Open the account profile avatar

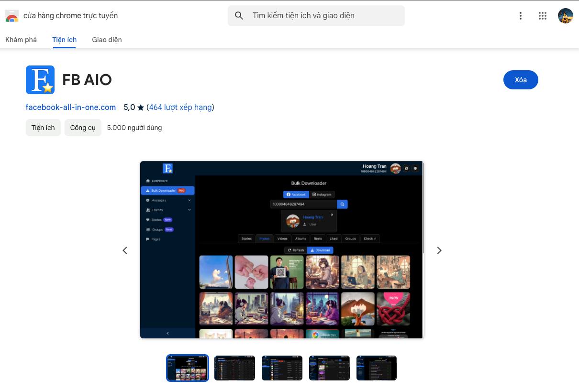pyautogui.click(x=566, y=16)
